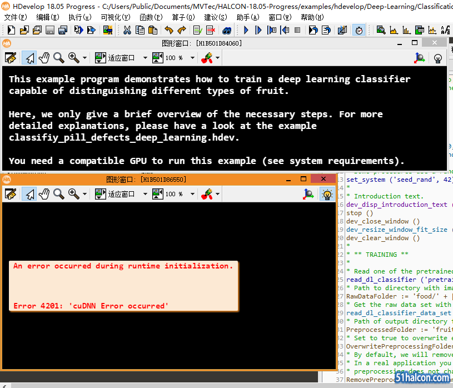Click the fit-window image icon in top graphics window
The image size is (453, 388).
(x=101, y=58)
